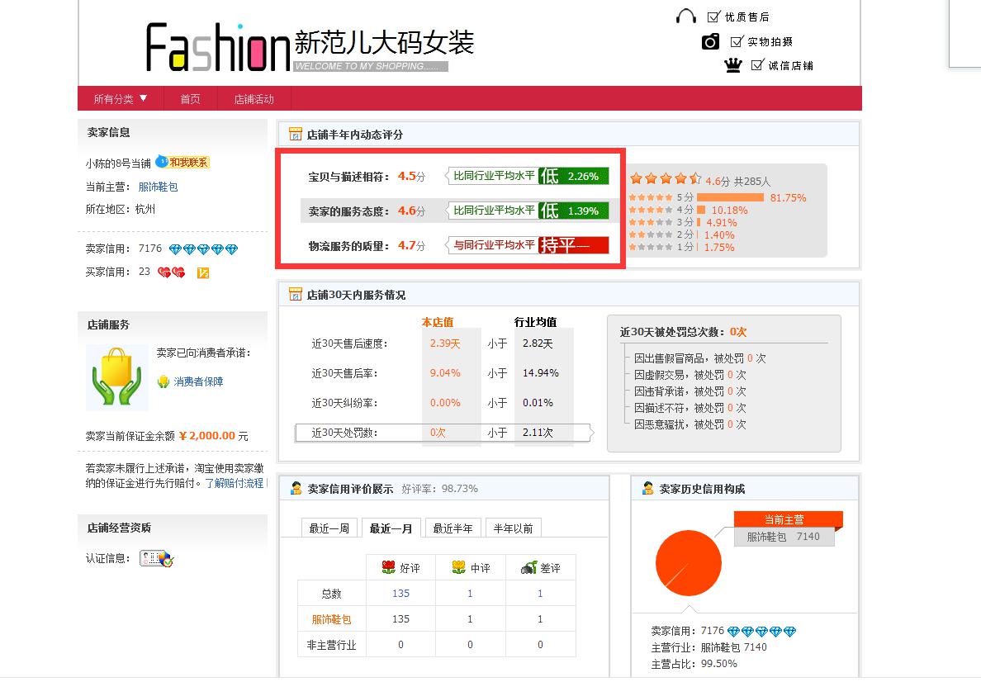Open the 所有分类 dropdown
Viewport: 981px width, 682px height.
pos(120,97)
